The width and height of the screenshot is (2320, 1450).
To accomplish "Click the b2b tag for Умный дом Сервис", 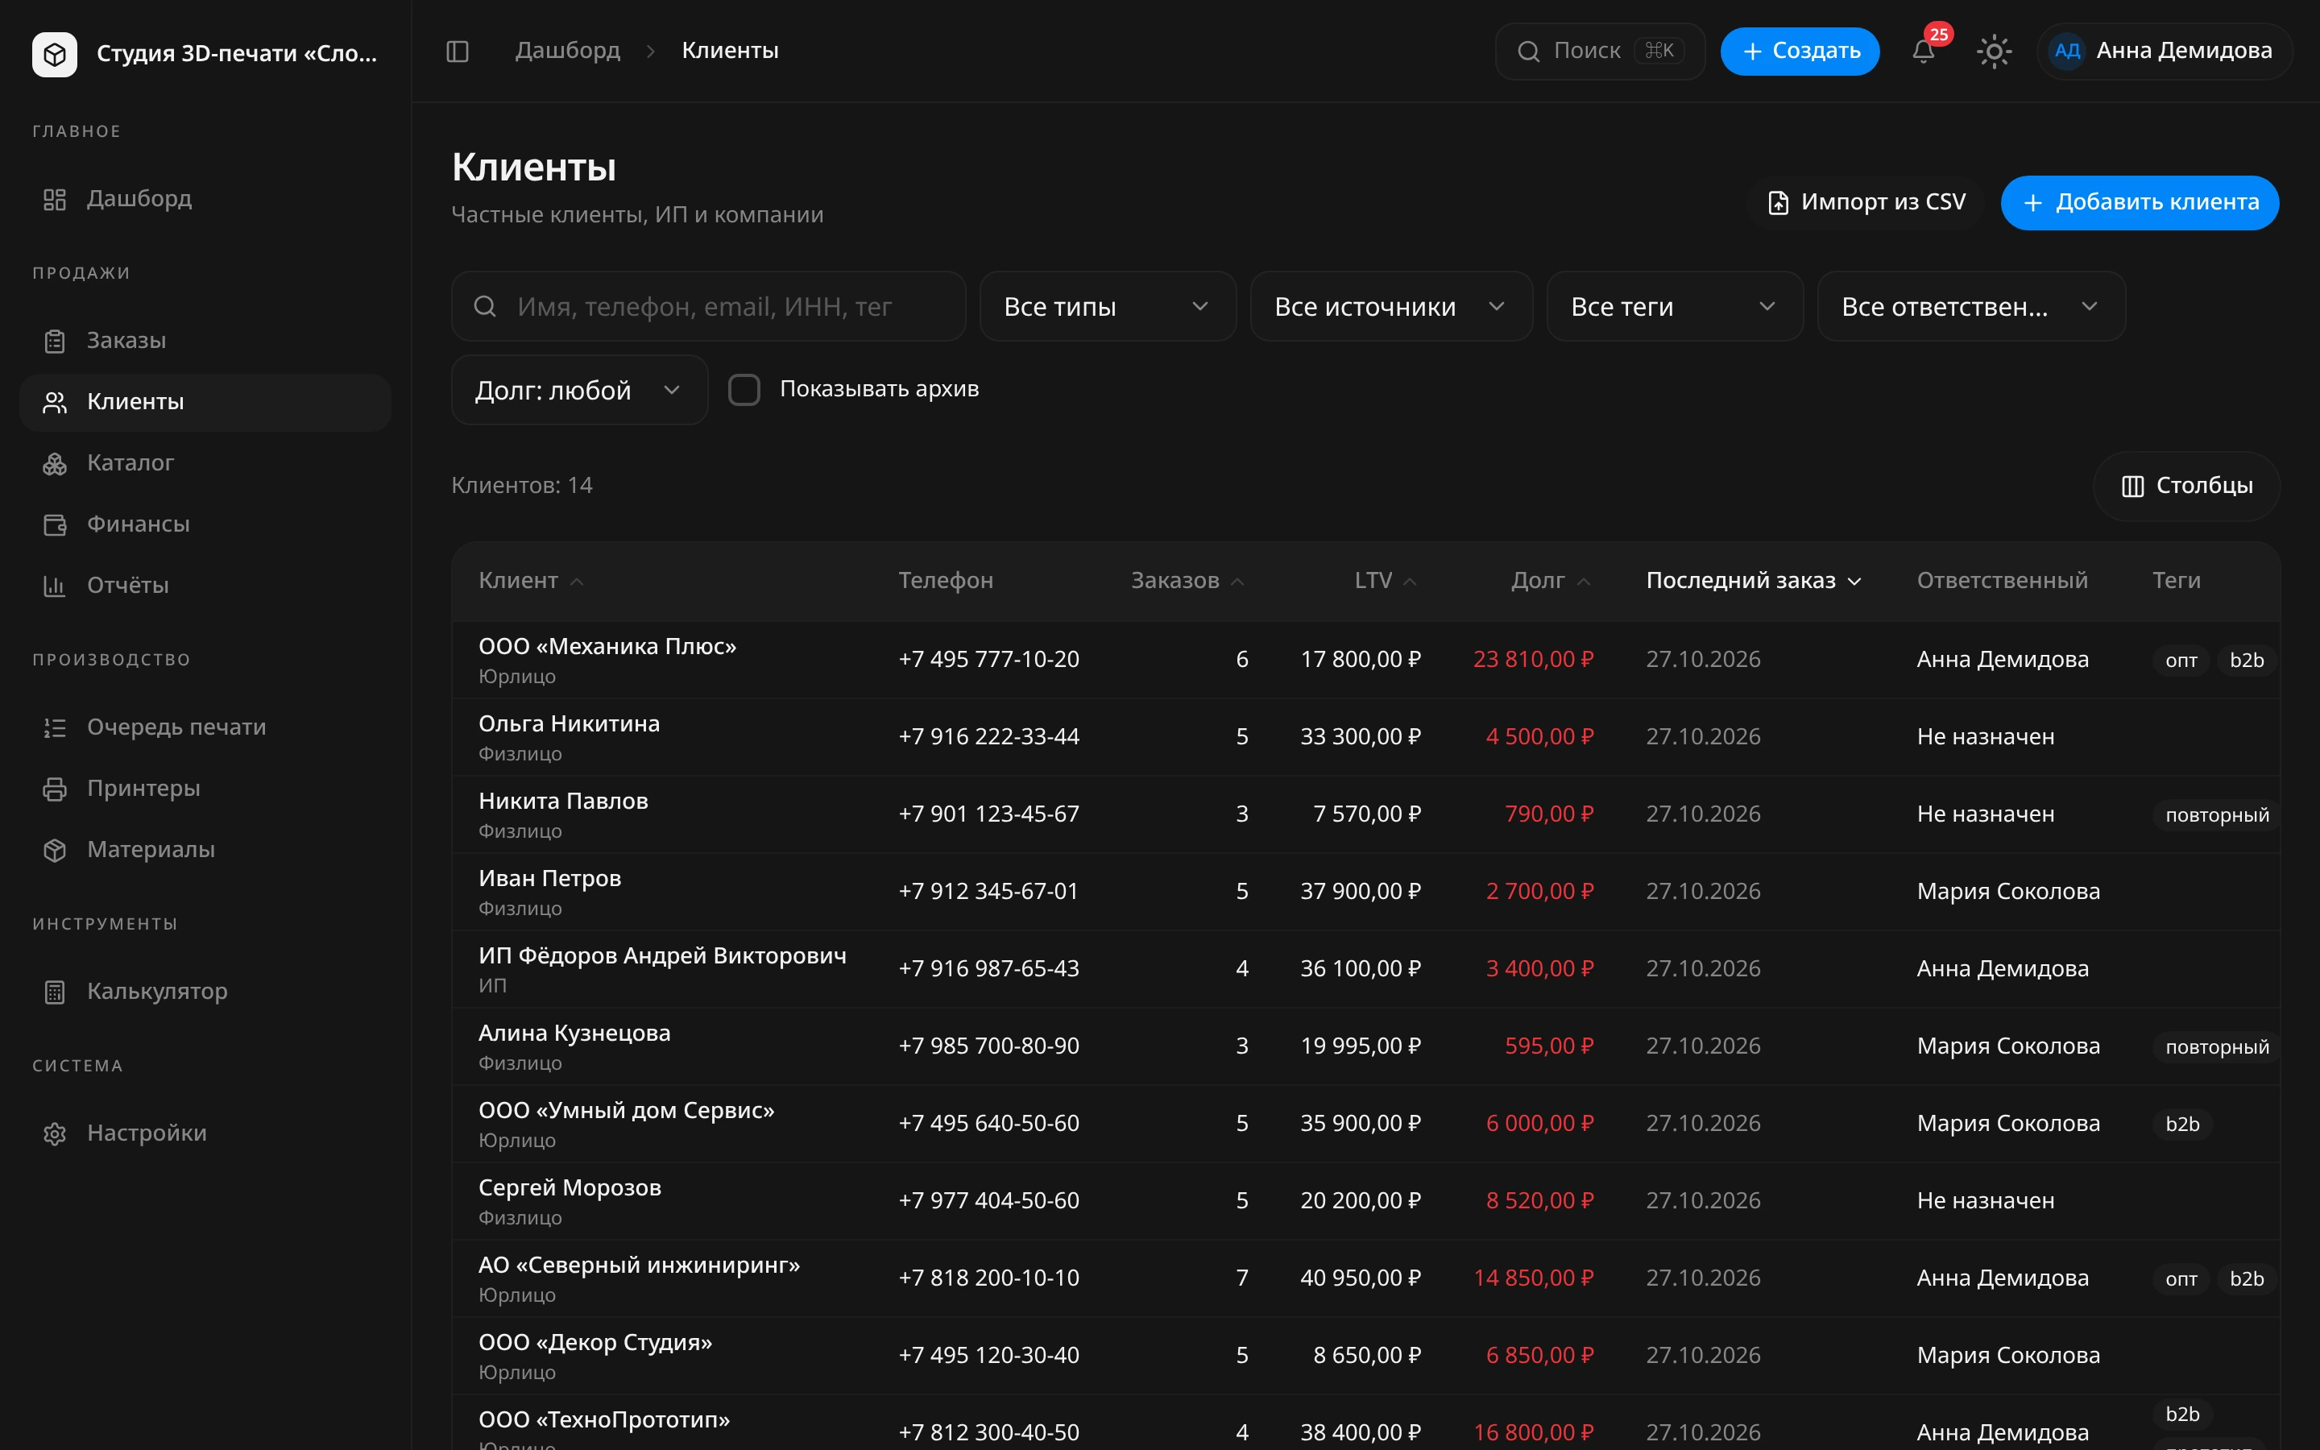I will click(2182, 1124).
